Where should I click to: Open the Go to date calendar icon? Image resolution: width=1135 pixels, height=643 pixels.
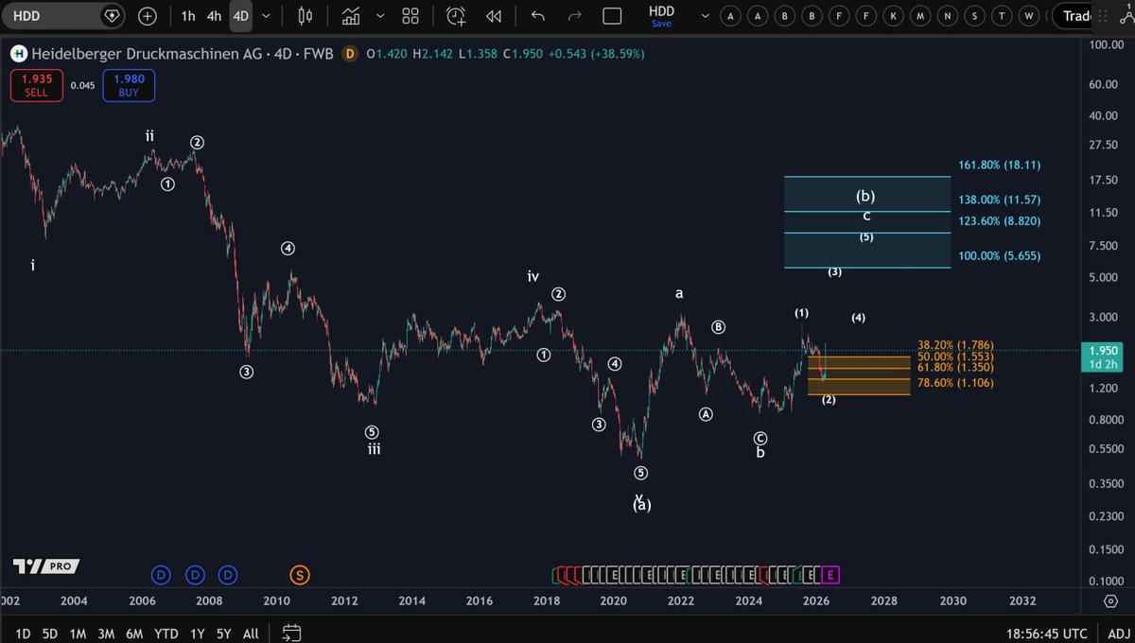(290, 633)
